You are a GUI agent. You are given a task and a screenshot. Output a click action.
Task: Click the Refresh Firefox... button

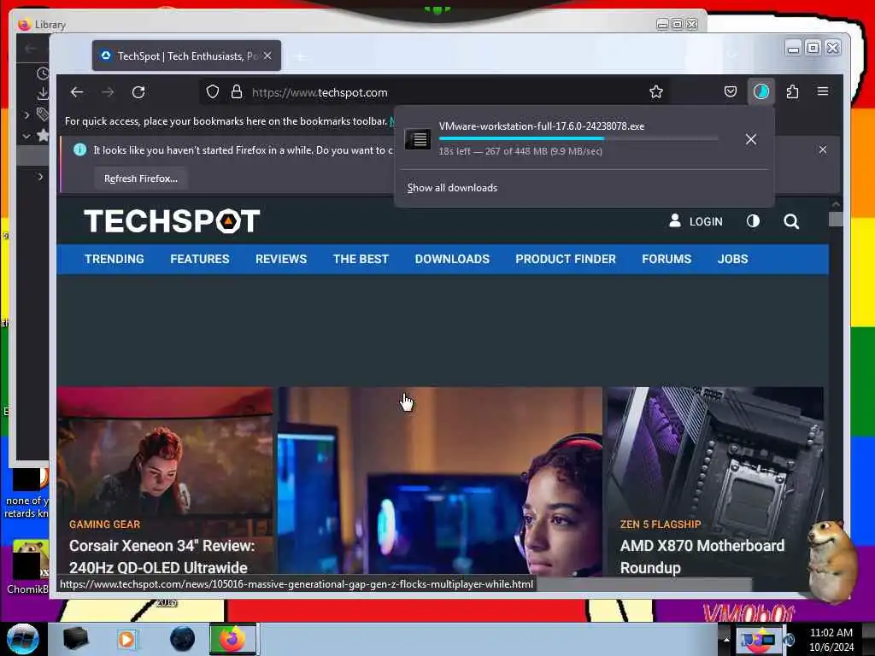141,179
